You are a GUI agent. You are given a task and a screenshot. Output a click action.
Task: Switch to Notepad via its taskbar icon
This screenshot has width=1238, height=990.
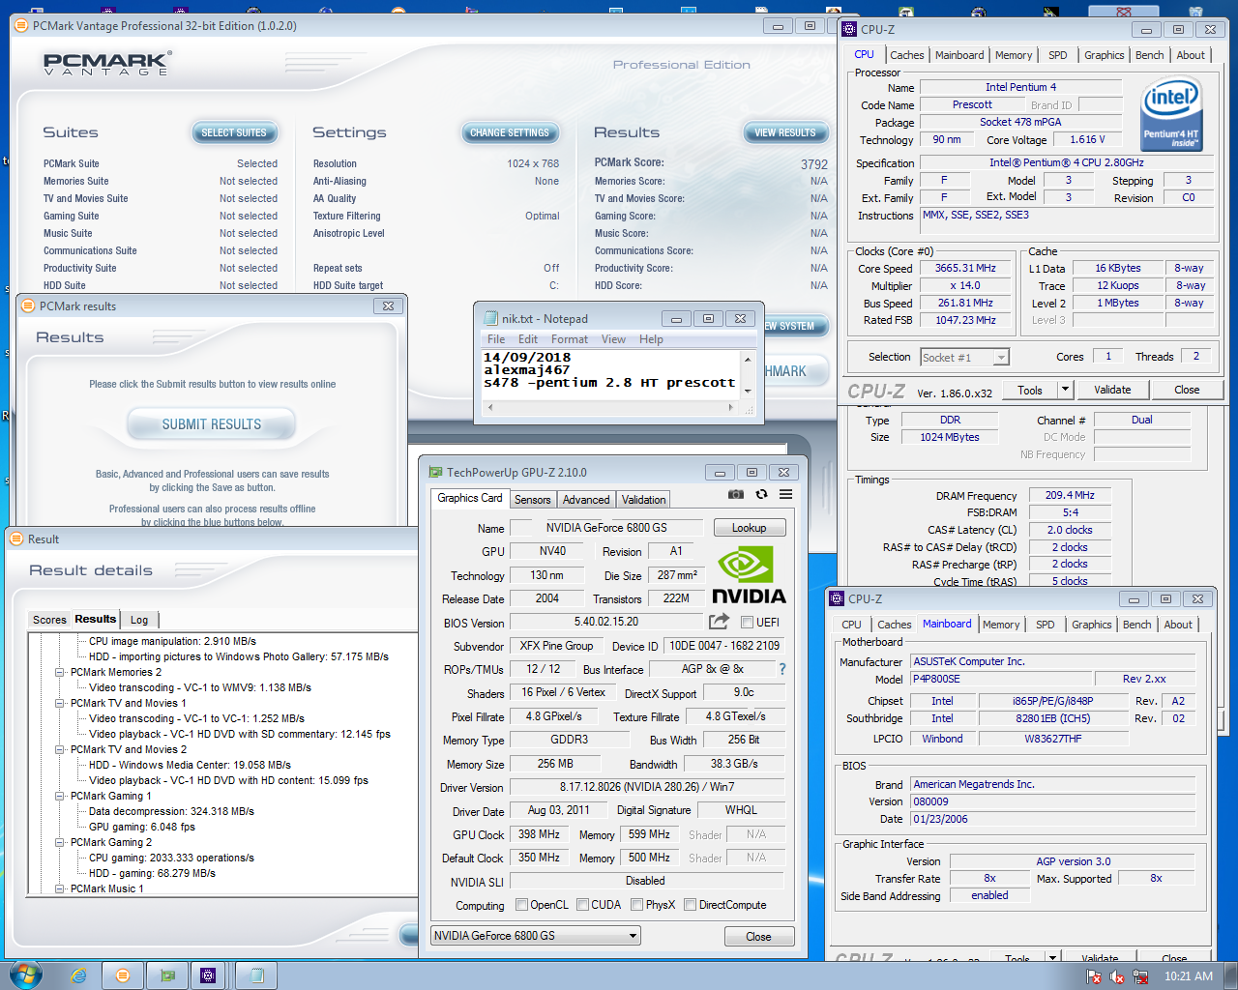tap(256, 975)
